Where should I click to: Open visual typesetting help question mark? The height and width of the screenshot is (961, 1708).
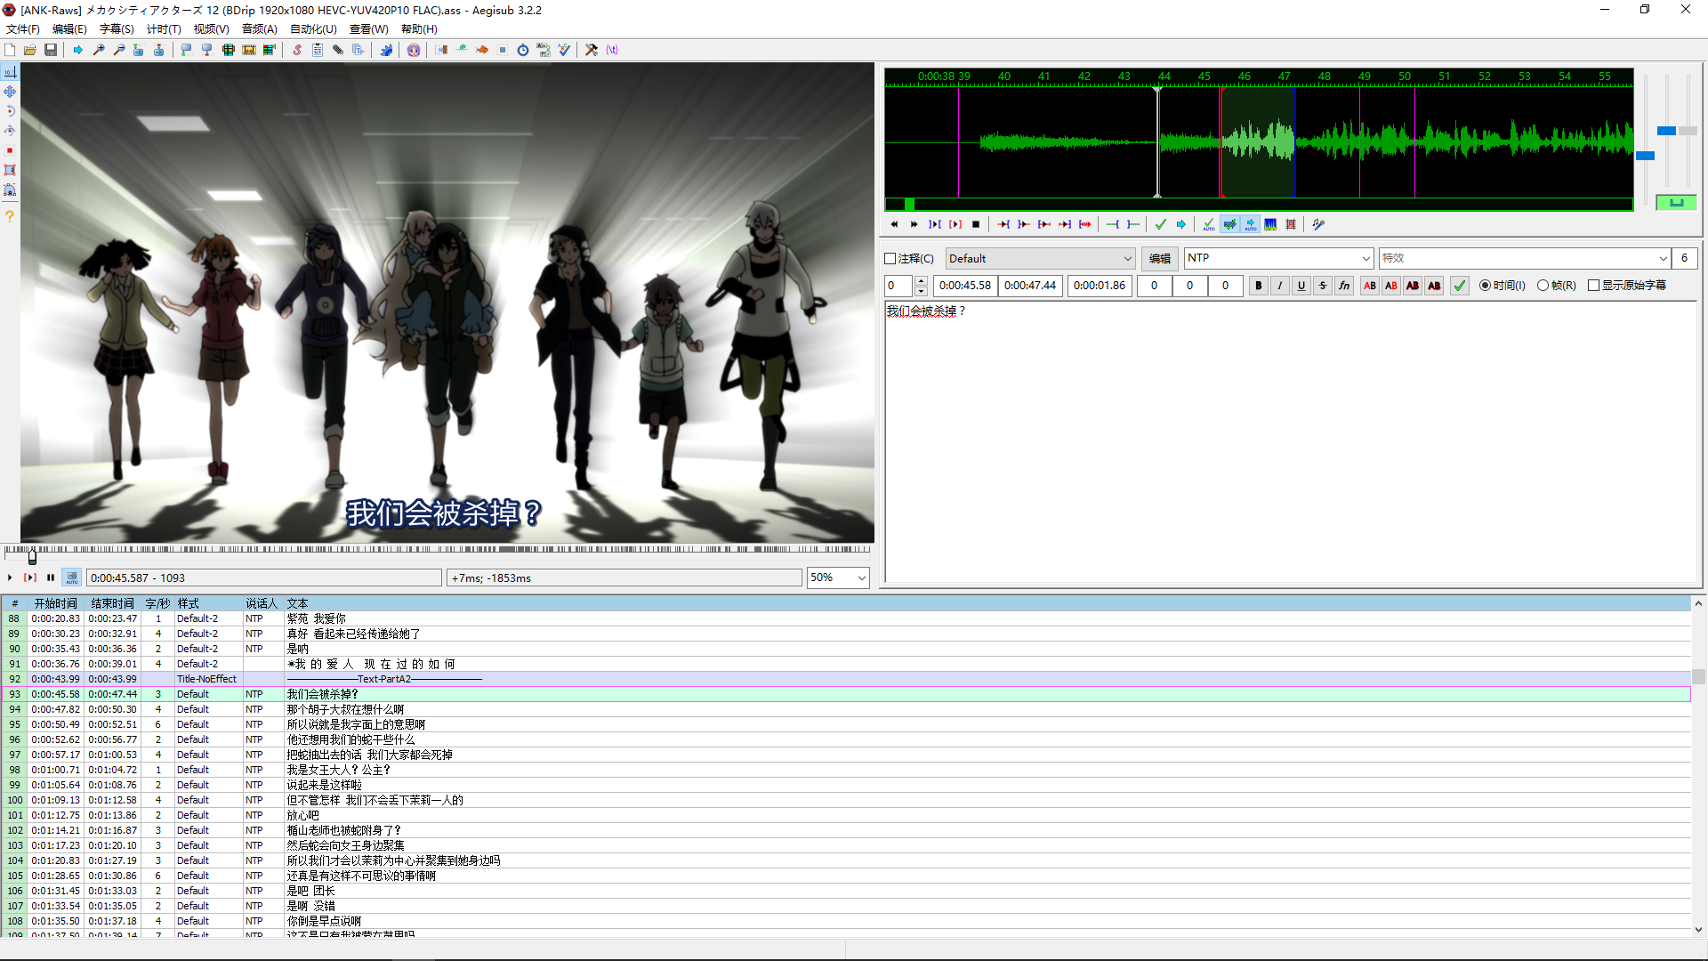coord(10,216)
